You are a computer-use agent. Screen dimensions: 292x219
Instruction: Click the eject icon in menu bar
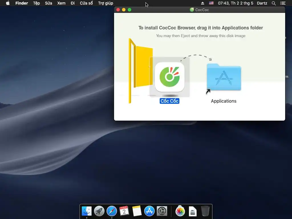pos(203,3)
